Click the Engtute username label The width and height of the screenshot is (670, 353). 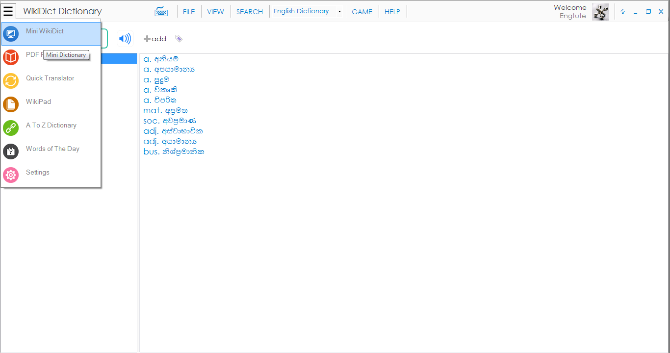(x=573, y=16)
